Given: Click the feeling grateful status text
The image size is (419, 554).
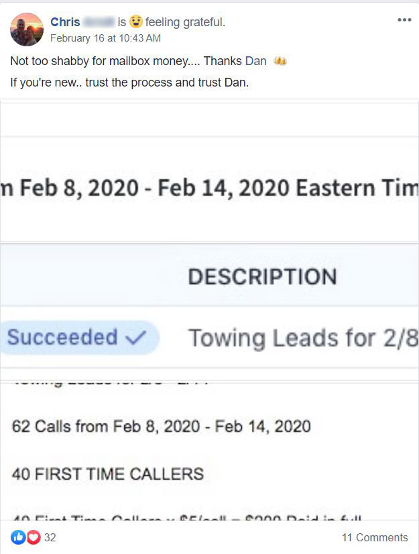Looking at the screenshot, I should point(185,22).
